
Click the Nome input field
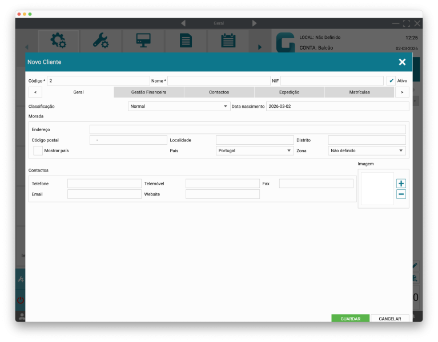[219, 81]
